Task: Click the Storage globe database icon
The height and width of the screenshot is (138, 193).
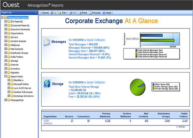Action: pyautogui.click(x=47, y=84)
